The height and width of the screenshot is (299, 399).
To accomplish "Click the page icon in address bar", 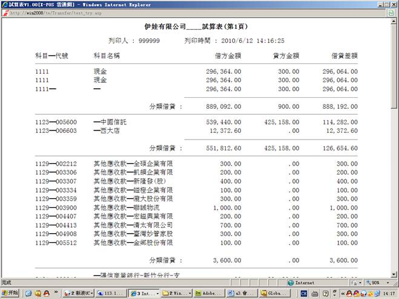I will click(6, 12).
